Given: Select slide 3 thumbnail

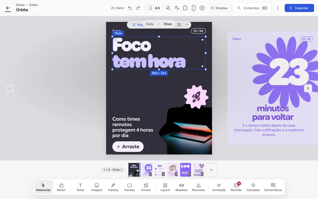Looking at the screenshot, I should point(160,170).
